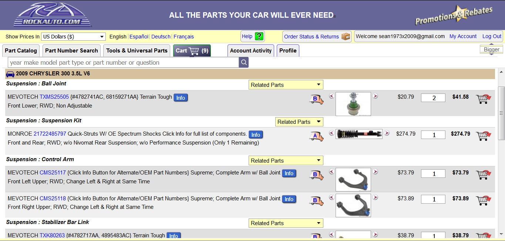Viewport: 505px width, 241px height.
Task: Switch to Part Catalog tab
Action: click(21, 51)
